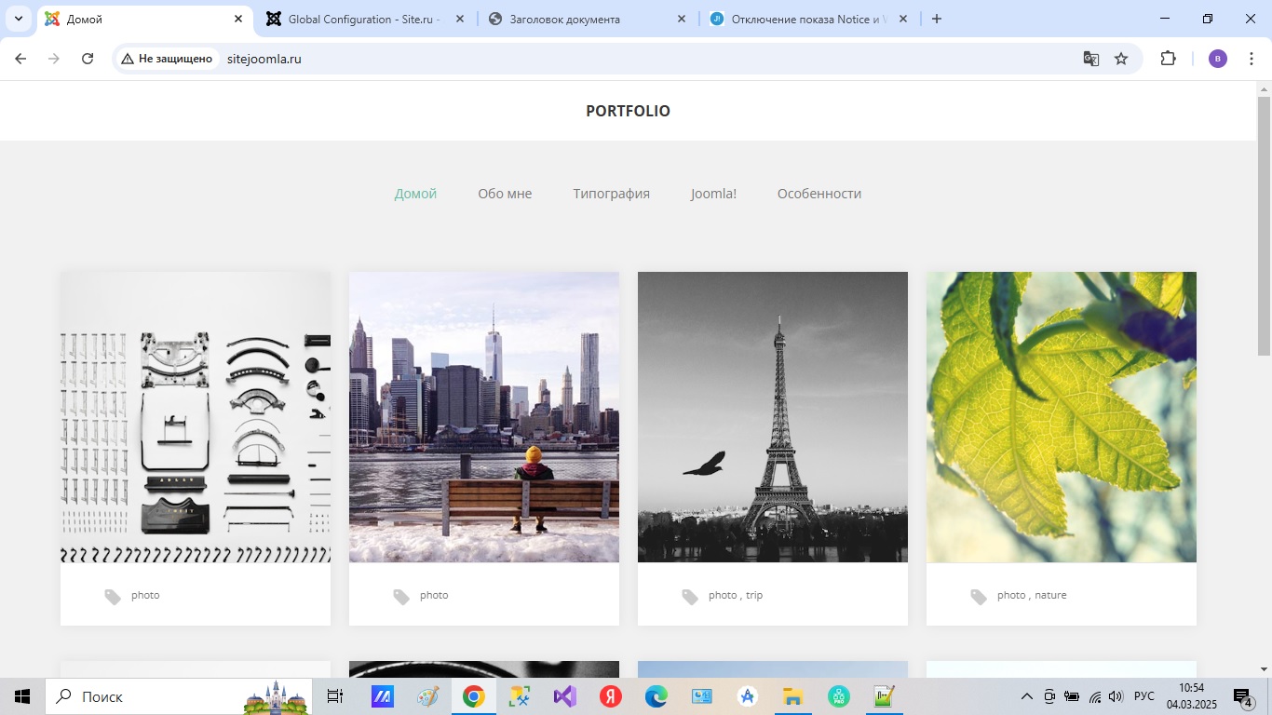Open the Обо мне menu item
Image resolution: width=1272 pixels, height=715 pixels.
pos(505,194)
